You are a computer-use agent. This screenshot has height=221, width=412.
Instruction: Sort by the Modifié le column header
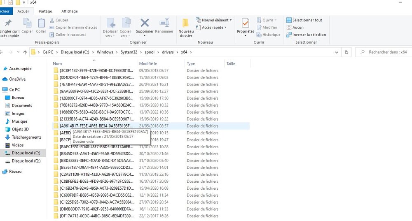(148, 64)
